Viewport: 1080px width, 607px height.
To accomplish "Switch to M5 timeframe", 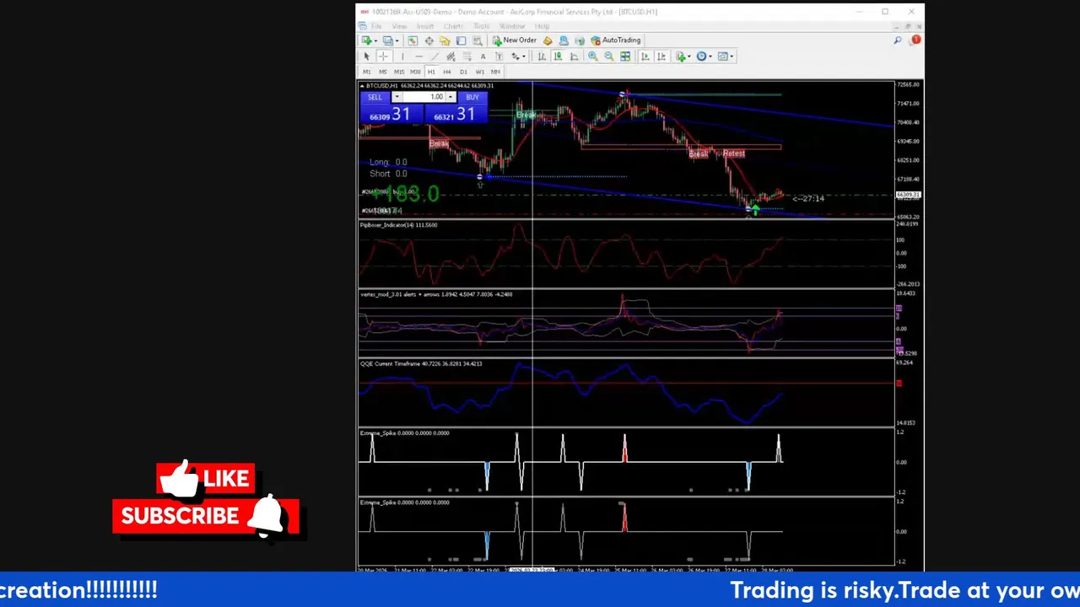I will (383, 72).
